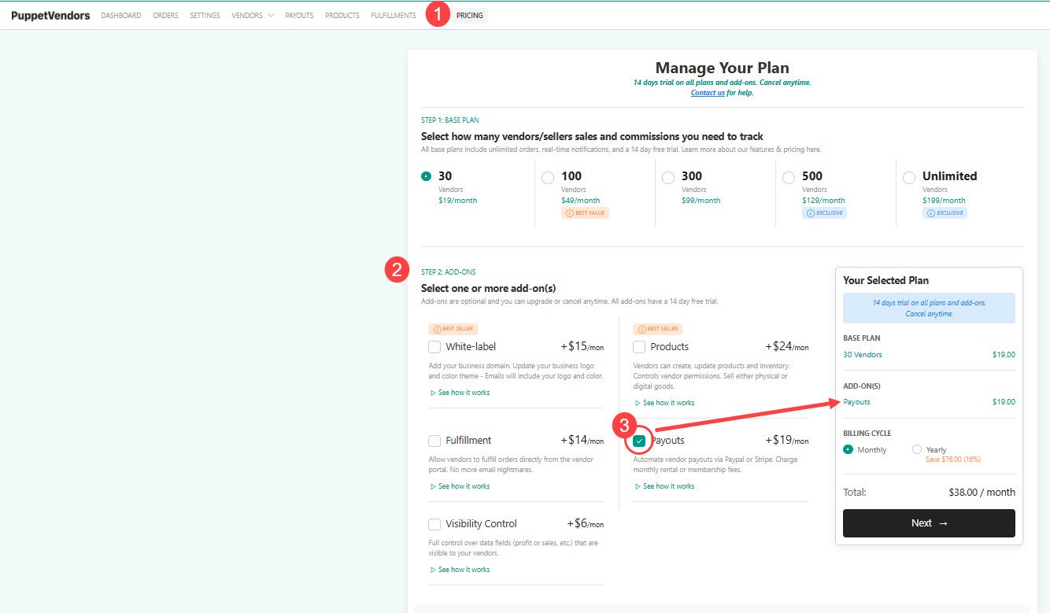Choose the Monthly billing cycle
This screenshot has width=1050, height=613.
(848, 450)
